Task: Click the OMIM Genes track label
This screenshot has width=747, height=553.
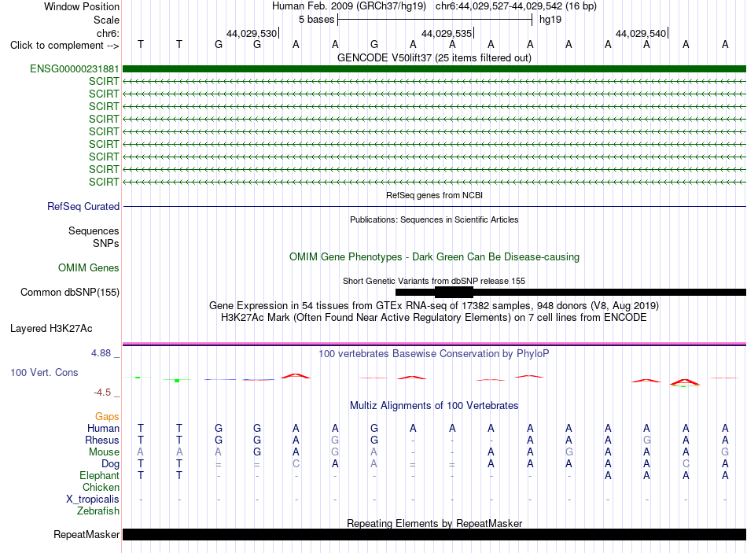Action: pyautogui.click(x=89, y=268)
